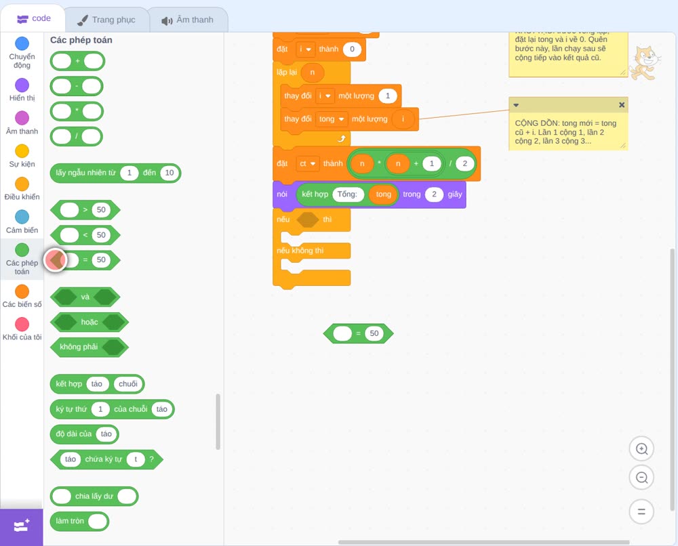The width and height of the screenshot is (678, 546).
Task: Zoom out of the workspace
Action: pyautogui.click(x=641, y=478)
